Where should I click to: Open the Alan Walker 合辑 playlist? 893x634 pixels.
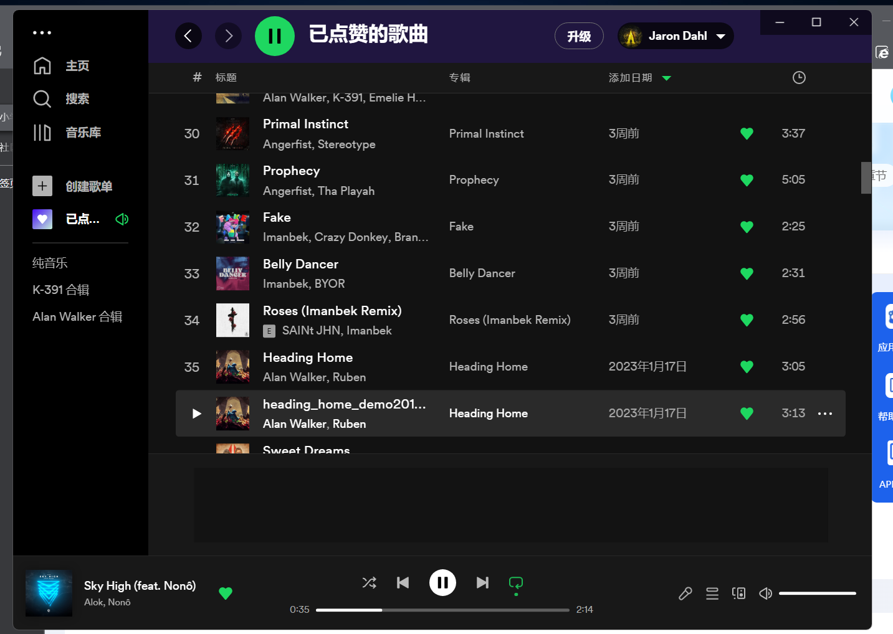pyautogui.click(x=77, y=316)
